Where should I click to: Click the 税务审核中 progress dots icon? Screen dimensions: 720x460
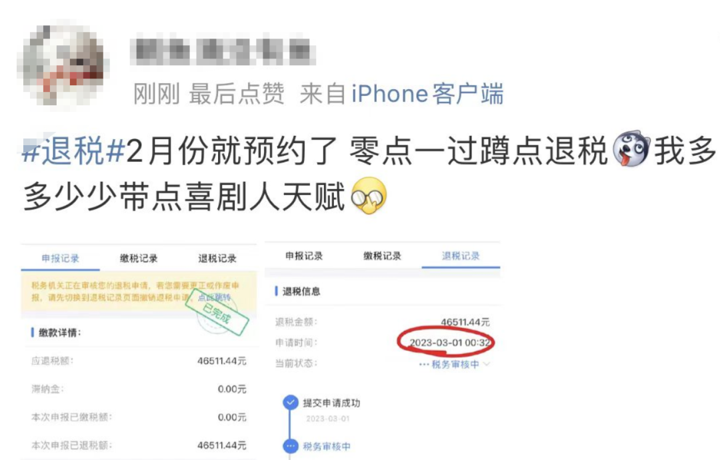click(x=290, y=446)
